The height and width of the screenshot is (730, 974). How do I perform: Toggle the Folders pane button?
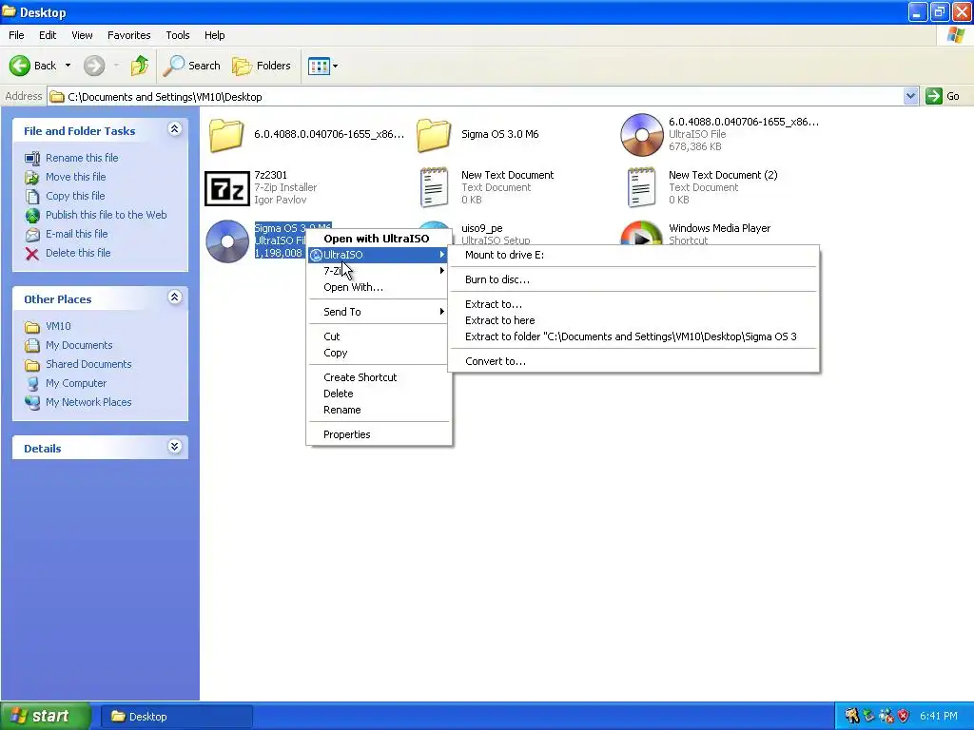[262, 66]
